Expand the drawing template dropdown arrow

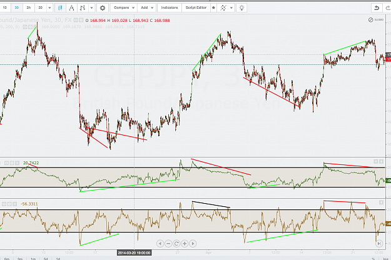tap(231, 8)
